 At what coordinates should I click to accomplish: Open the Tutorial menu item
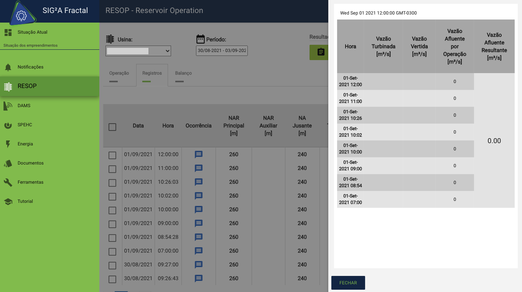point(25,202)
